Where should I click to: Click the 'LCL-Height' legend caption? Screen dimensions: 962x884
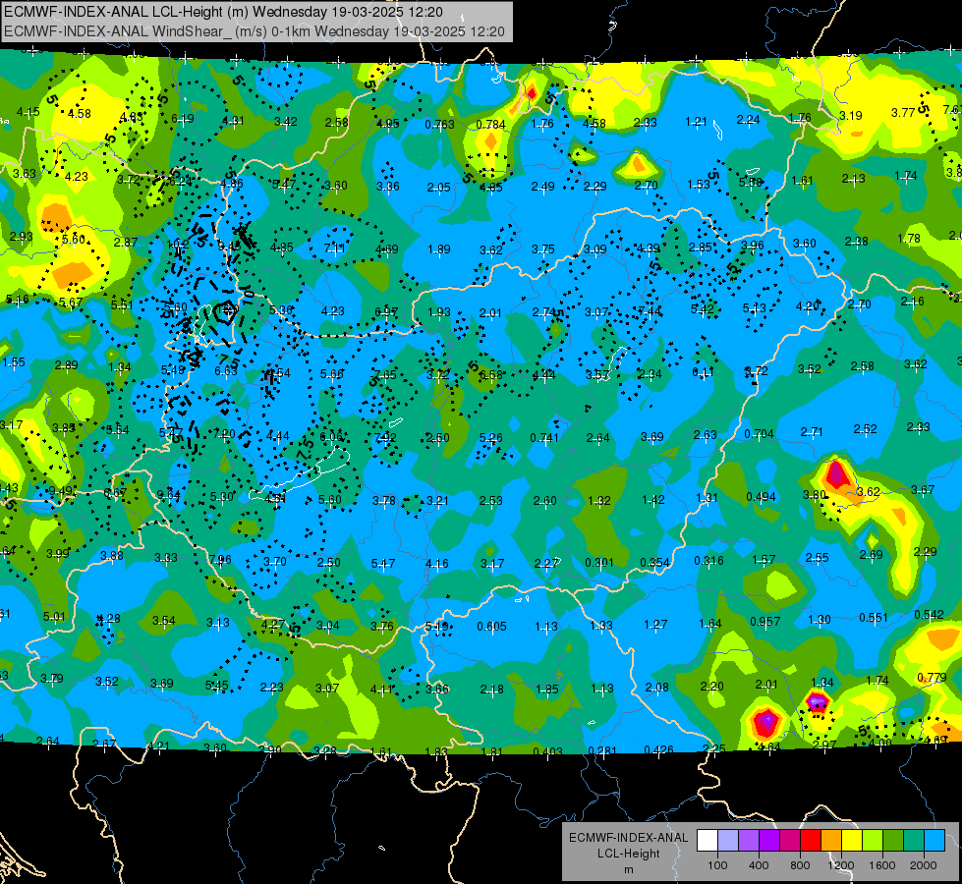(629, 854)
